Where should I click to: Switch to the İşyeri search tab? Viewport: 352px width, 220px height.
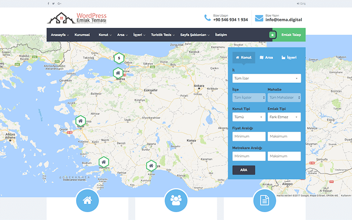289,58
